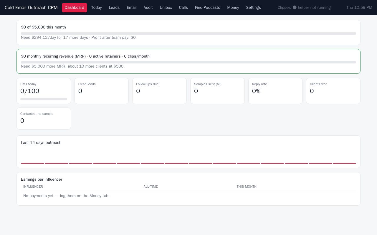Click the Thu 10:59 PM clock
377x235 pixels.
(x=359, y=8)
